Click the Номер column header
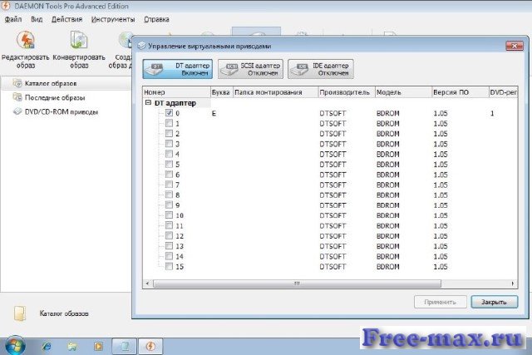 pos(176,92)
